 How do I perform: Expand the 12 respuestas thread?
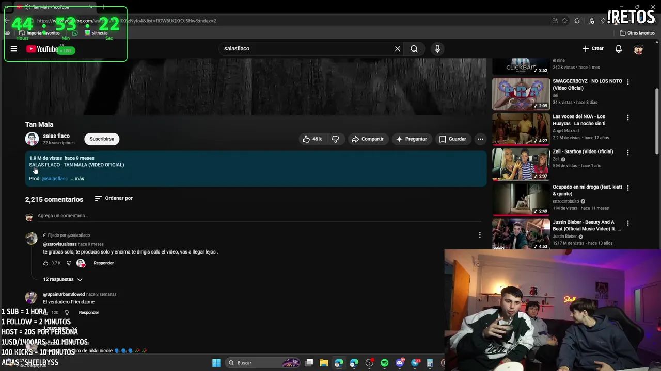[62, 279]
